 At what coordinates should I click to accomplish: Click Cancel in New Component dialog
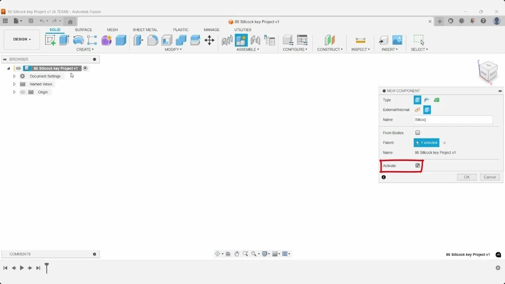[490, 177]
